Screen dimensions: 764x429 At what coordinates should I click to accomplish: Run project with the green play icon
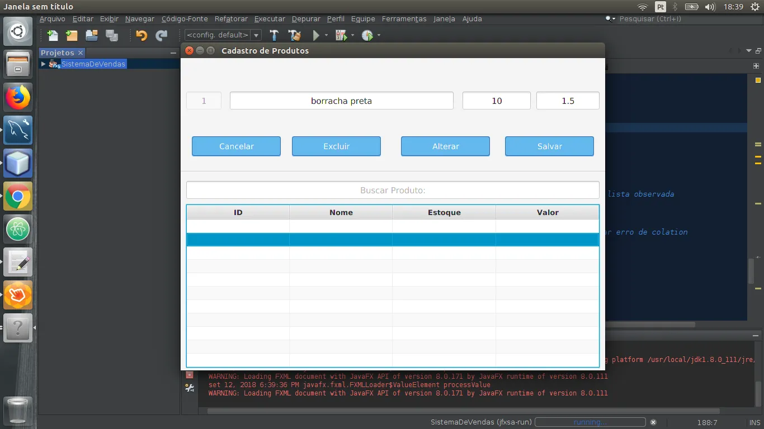pyautogui.click(x=316, y=35)
